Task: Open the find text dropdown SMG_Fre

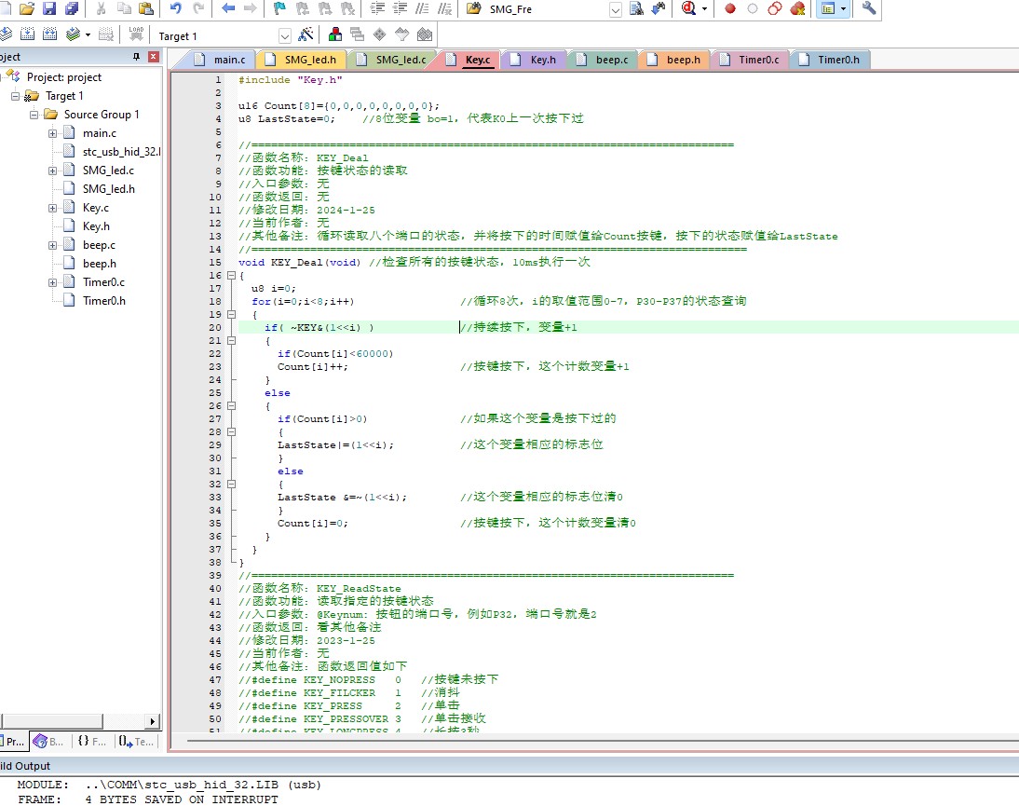Action: point(615,9)
